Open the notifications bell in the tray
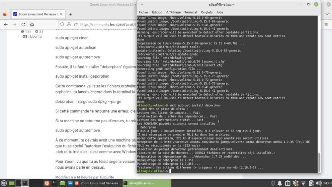Screen dimensions: 332x187 (x=280, y=183)
